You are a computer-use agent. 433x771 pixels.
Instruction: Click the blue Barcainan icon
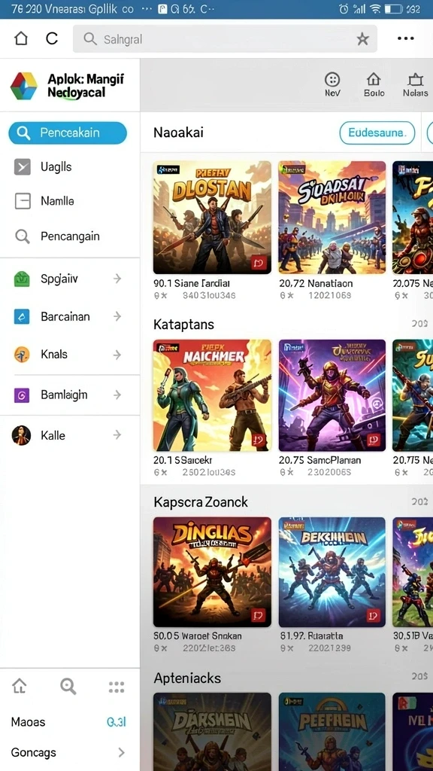22,317
